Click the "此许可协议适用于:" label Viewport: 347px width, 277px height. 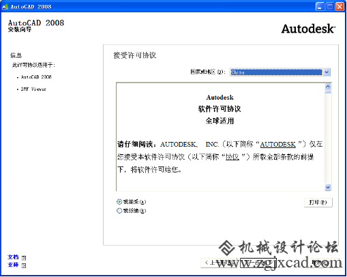point(33,65)
